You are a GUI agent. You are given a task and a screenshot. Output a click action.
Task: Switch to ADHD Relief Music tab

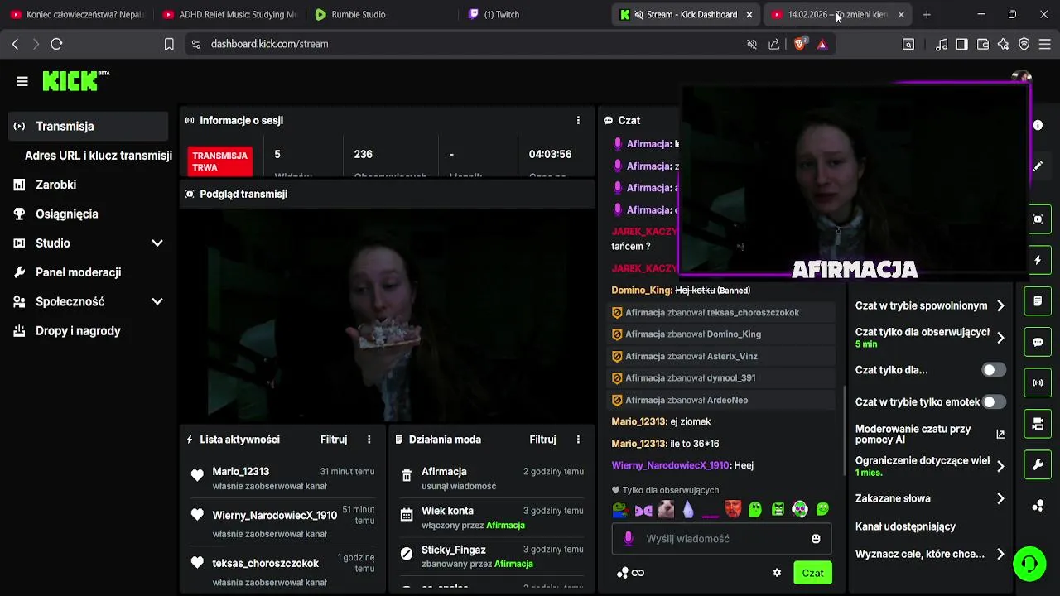coord(229,14)
